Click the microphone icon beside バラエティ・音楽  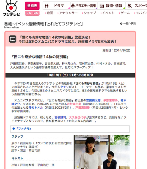click(73, 6)
